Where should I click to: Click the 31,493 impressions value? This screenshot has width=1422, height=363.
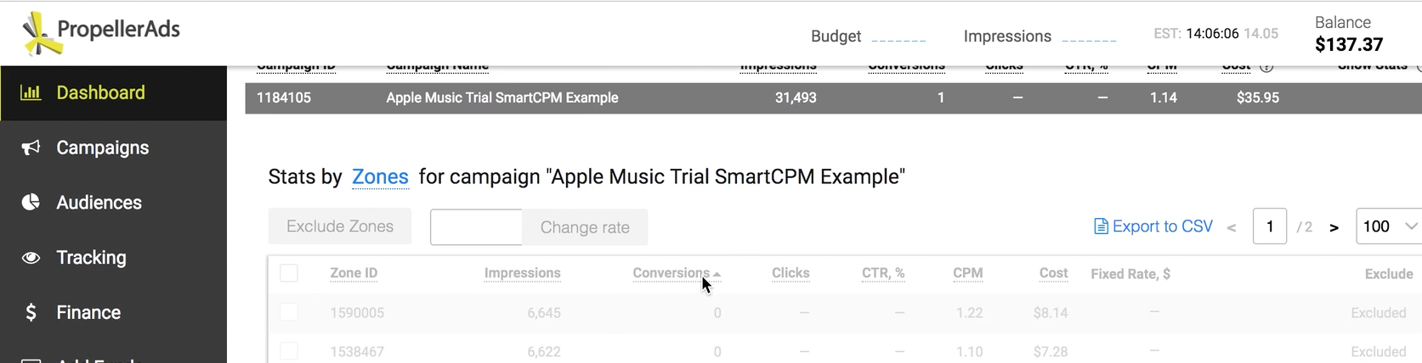click(x=796, y=98)
